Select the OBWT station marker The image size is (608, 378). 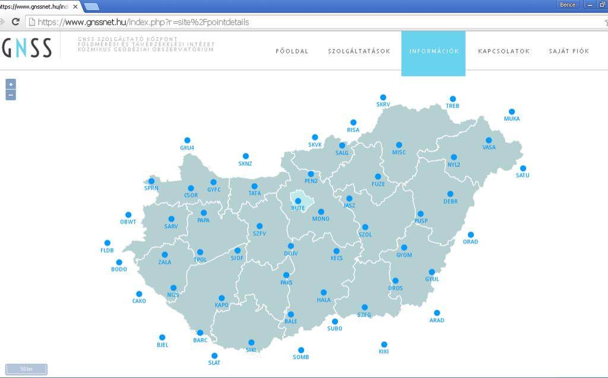(x=128, y=215)
